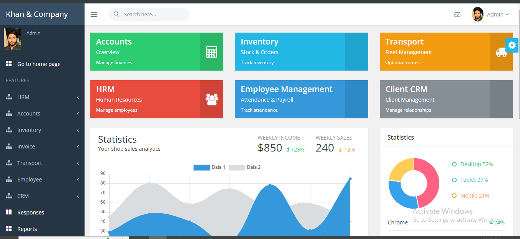This screenshot has width=520, height=239.
Task: Click the sidebar Admin profile photo
Action: point(12,39)
